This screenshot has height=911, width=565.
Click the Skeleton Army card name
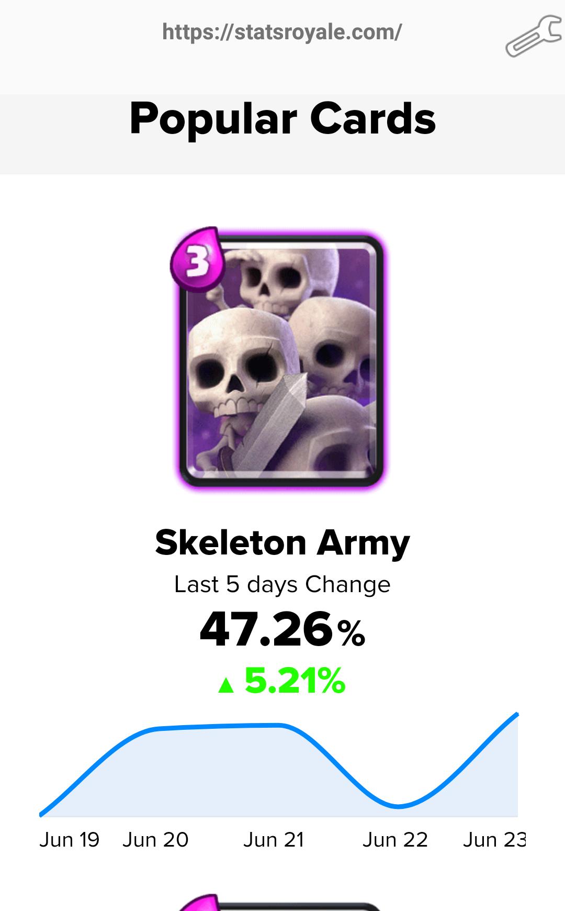[x=282, y=543]
